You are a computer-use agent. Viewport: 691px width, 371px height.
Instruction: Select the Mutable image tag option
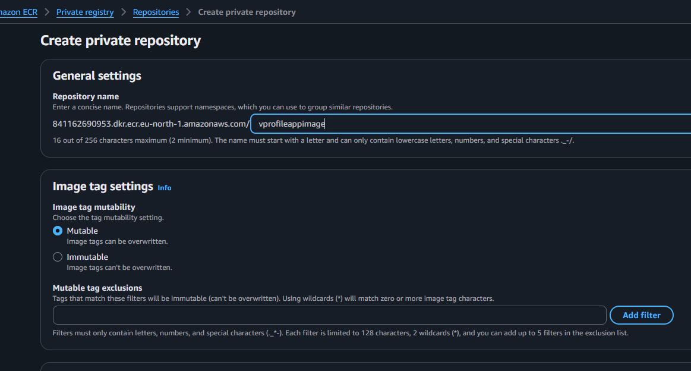pyautogui.click(x=58, y=231)
